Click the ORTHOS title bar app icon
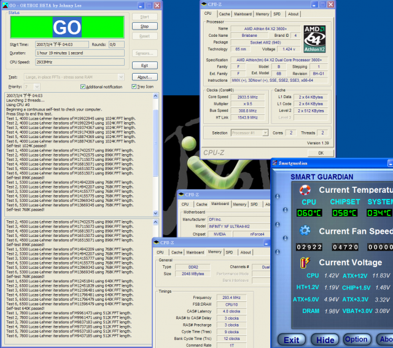Image resolution: width=393 pixels, height=348 pixels. 6,6
